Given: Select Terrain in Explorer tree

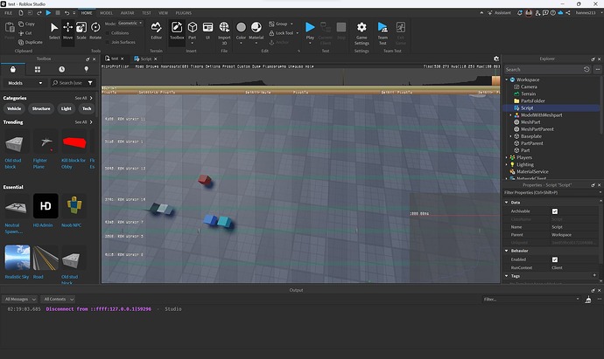Looking at the screenshot, I should pos(528,93).
